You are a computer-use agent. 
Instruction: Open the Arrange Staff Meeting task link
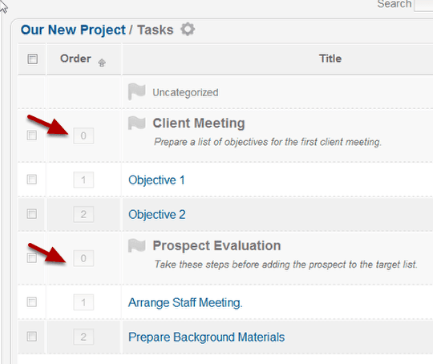click(185, 303)
